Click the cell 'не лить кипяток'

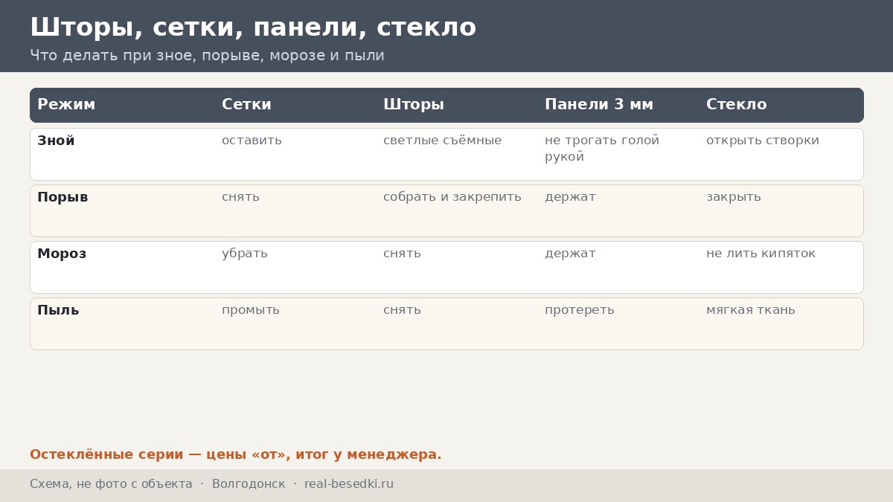pyautogui.click(x=761, y=254)
